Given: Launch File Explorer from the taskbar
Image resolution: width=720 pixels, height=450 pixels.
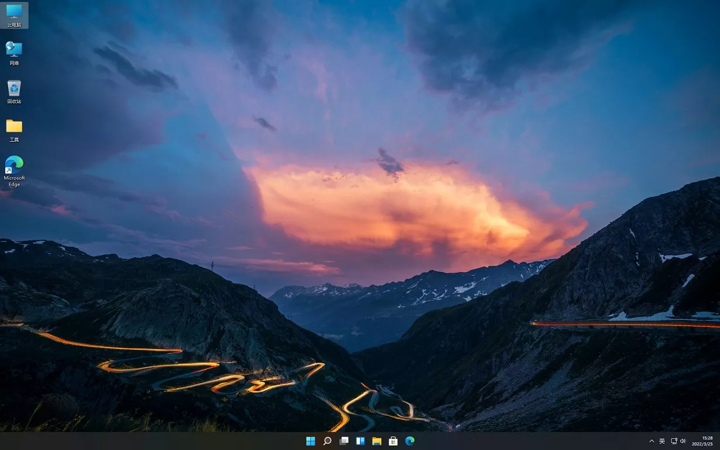Looking at the screenshot, I should (376, 441).
